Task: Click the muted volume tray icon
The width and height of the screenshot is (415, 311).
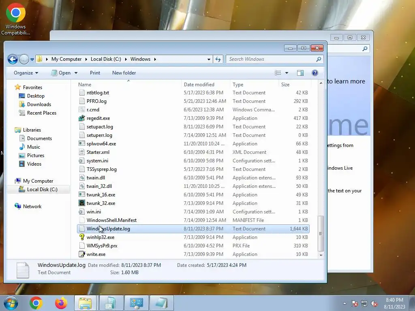Action: point(374,303)
